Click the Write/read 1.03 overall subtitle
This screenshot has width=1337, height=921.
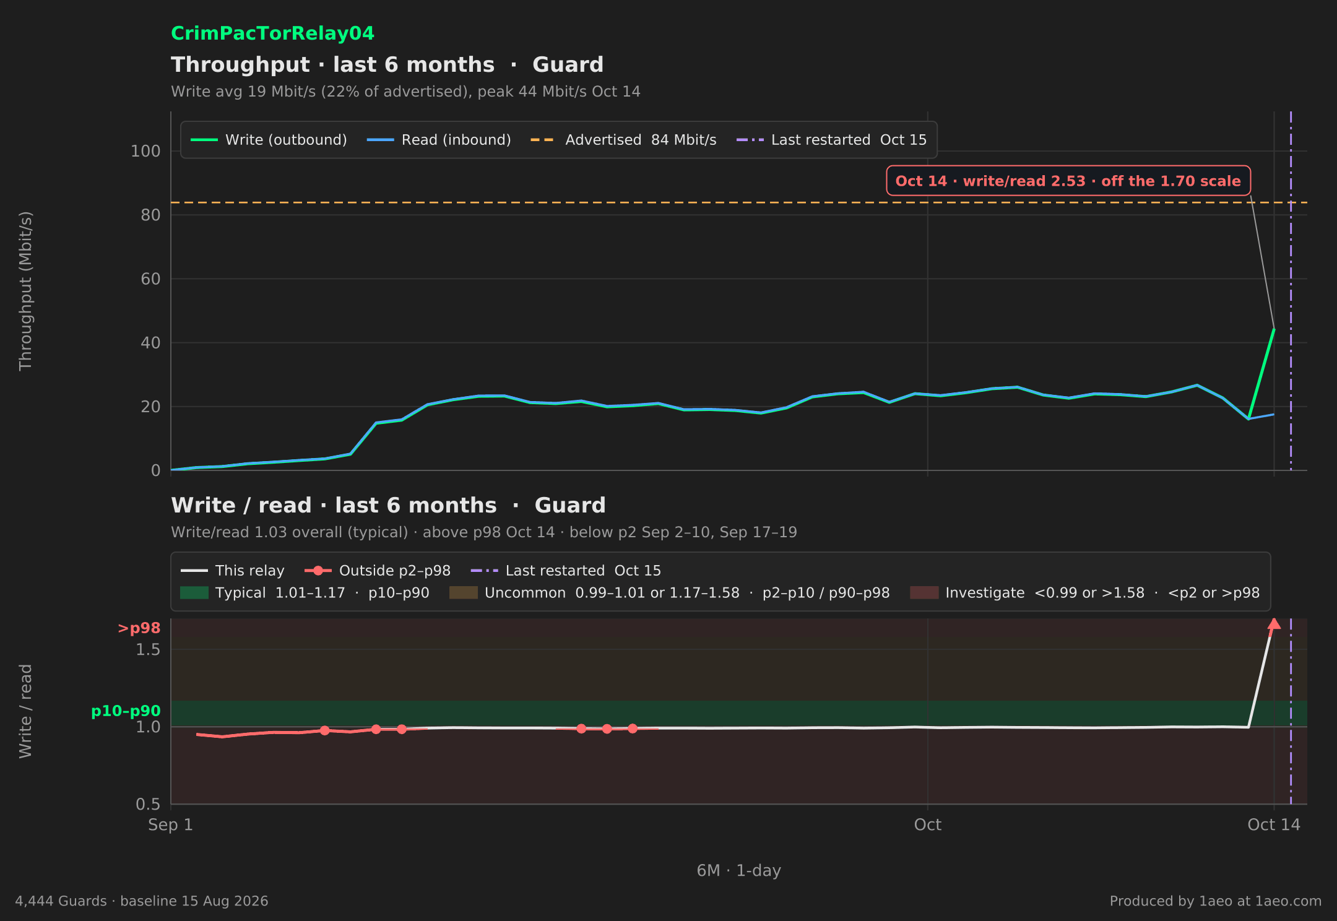tap(484, 532)
